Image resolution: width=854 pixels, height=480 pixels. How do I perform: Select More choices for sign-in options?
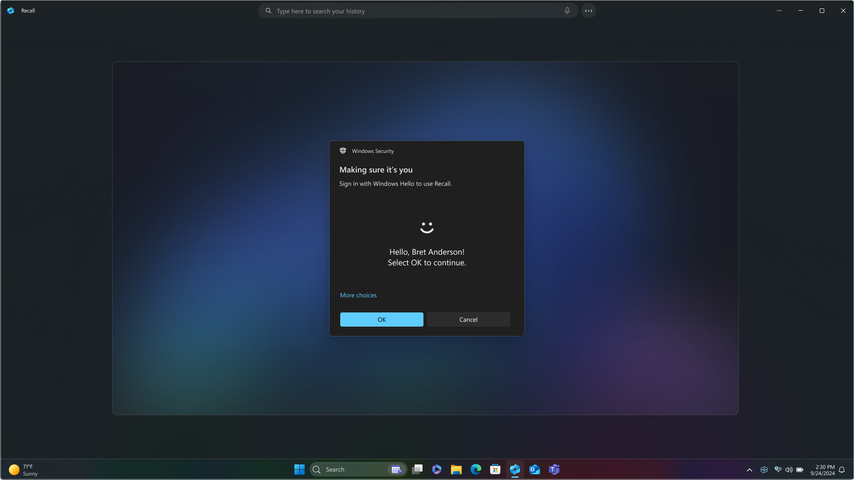358,295
